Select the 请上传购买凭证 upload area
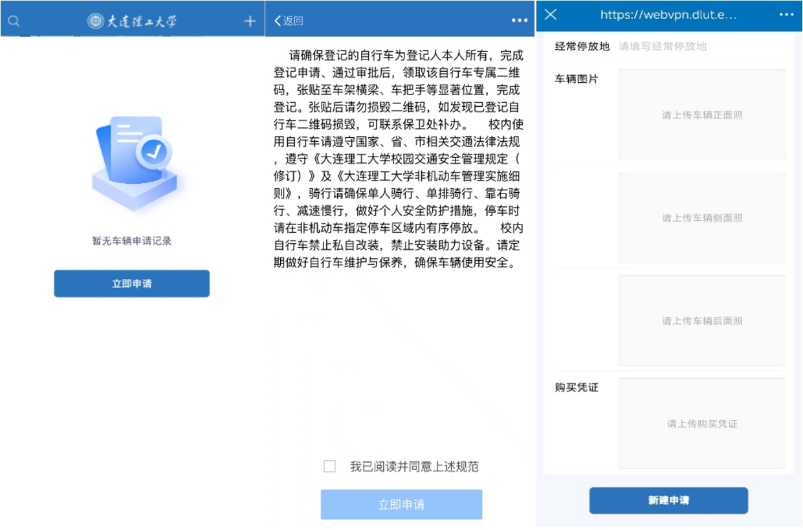The height and width of the screenshot is (530, 803). click(702, 423)
